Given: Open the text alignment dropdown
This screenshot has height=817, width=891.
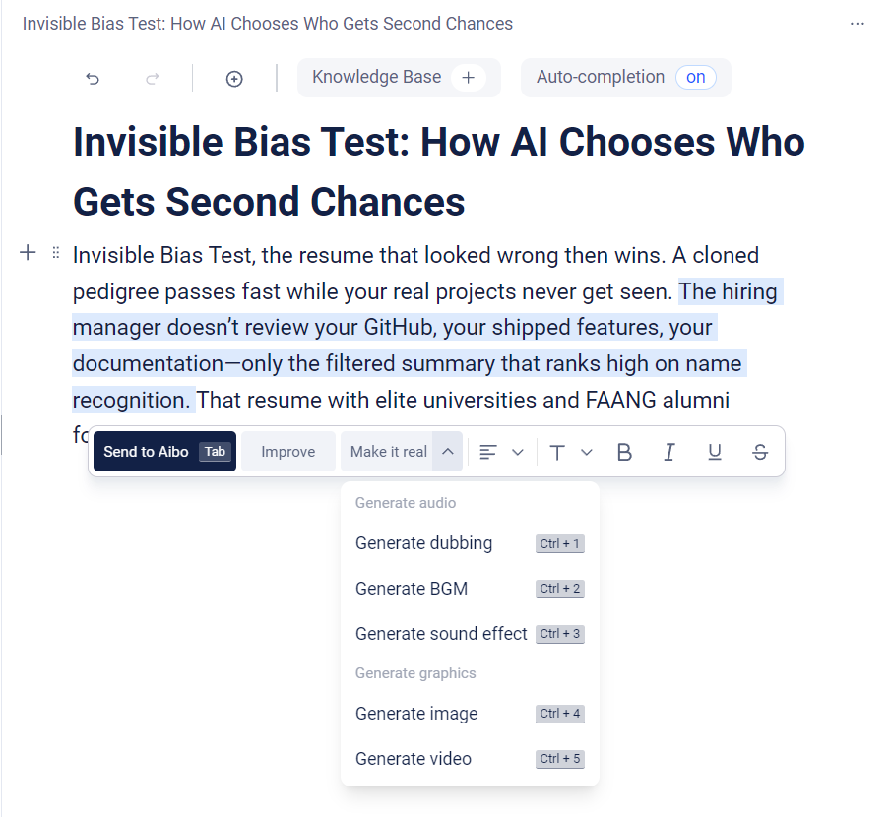Looking at the screenshot, I should pyautogui.click(x=500, y=452).
